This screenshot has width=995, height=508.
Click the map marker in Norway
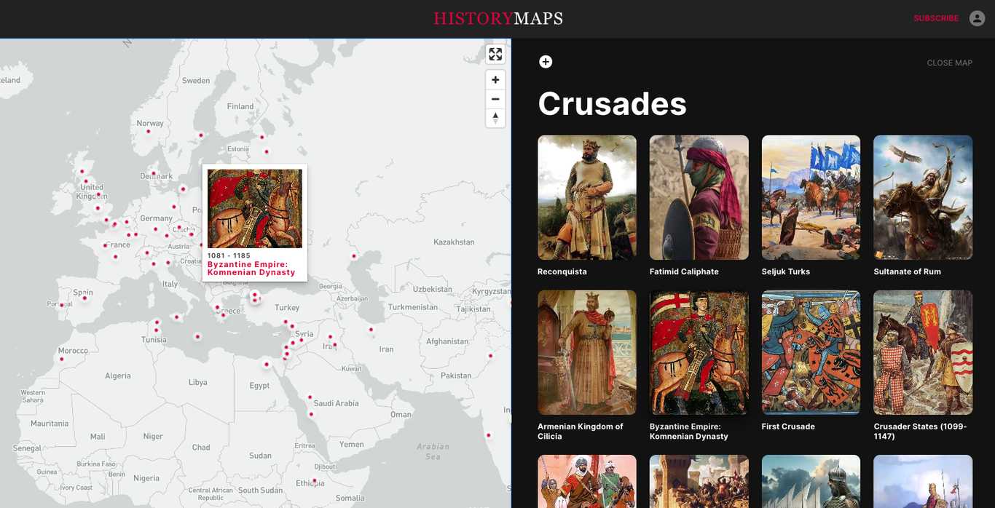point(148,131)
